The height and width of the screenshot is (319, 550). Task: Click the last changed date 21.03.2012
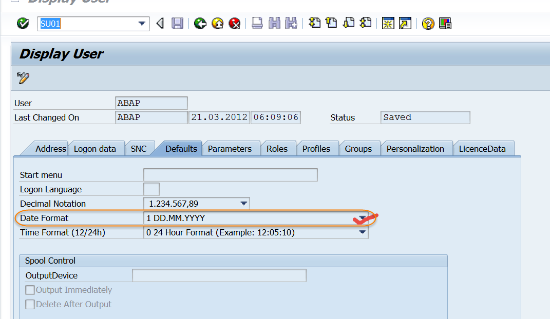[x=219, y=117]
